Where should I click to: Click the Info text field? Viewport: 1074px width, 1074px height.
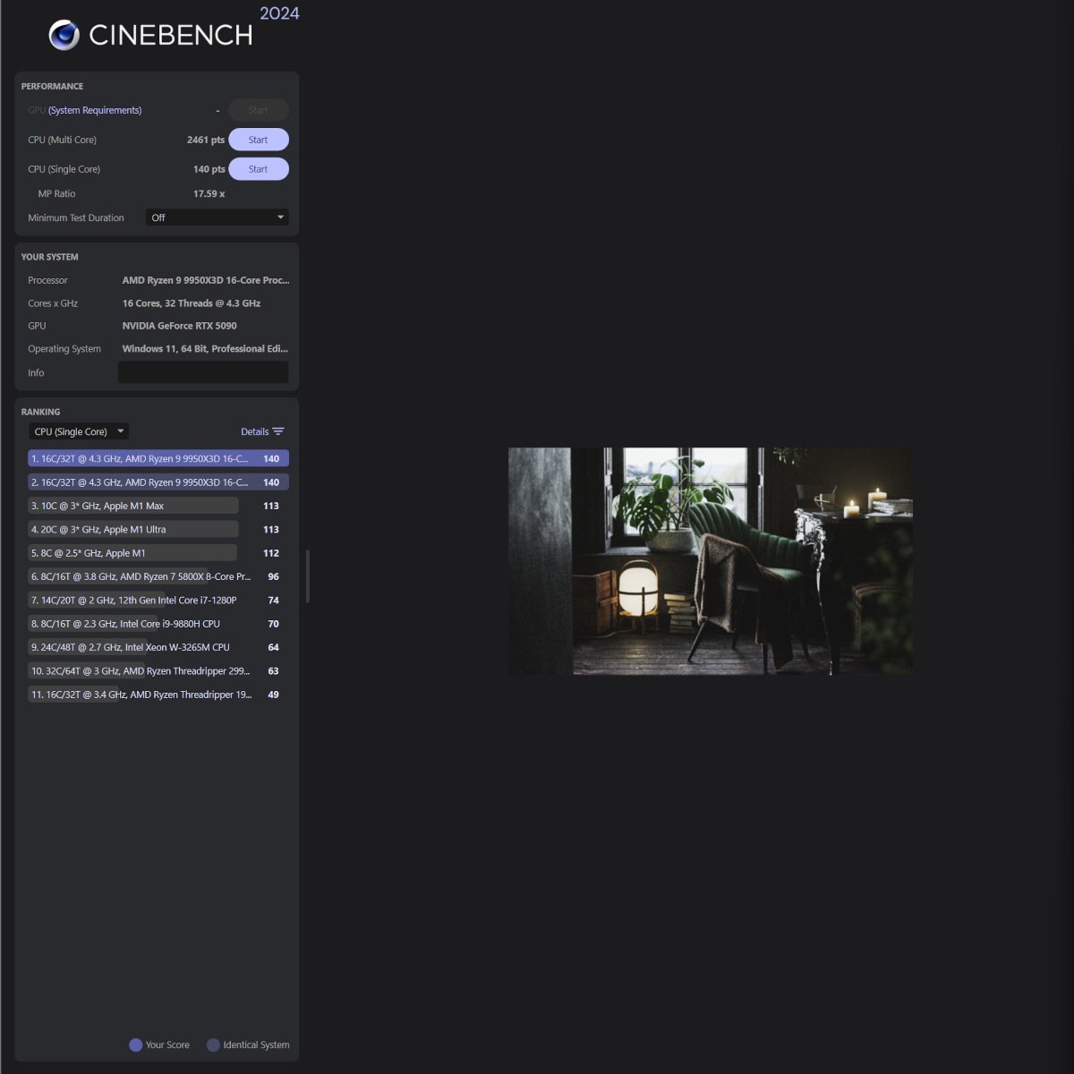coord(203,372)
